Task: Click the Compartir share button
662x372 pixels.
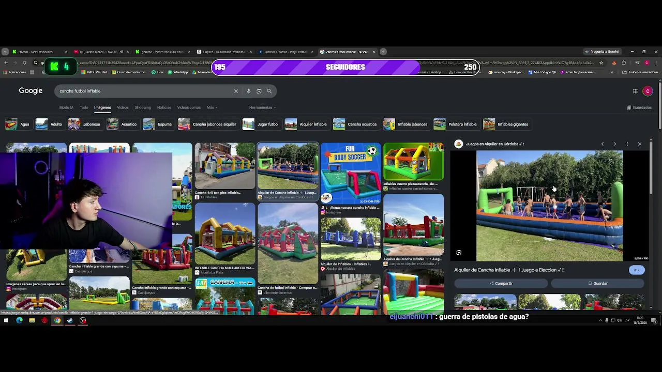Action: 501,284
